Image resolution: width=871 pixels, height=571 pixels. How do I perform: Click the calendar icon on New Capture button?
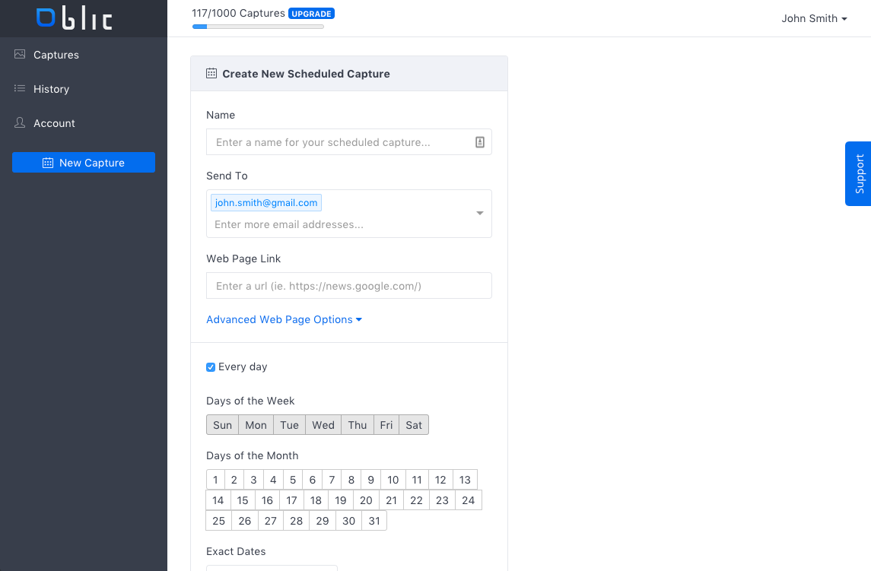tap(48, 163)
